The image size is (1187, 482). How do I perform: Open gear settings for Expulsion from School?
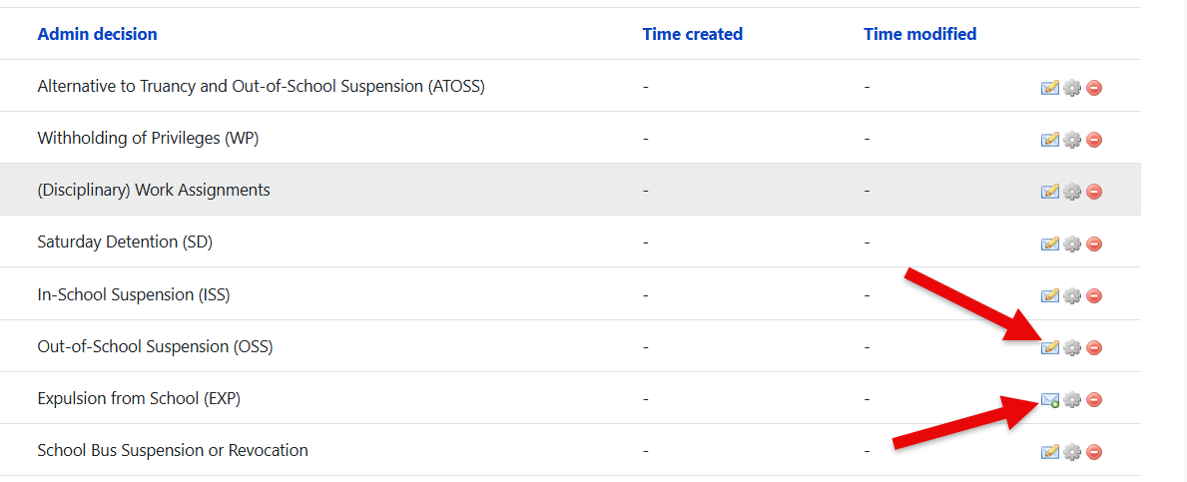[1072, 399]
